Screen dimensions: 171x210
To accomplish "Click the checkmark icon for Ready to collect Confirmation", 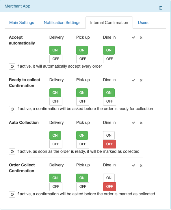I will pyautogui.click(x=133, y=80).
